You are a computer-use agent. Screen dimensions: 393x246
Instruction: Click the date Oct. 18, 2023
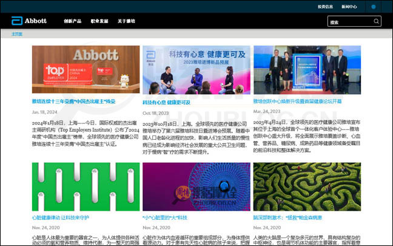tap(156, 113)
